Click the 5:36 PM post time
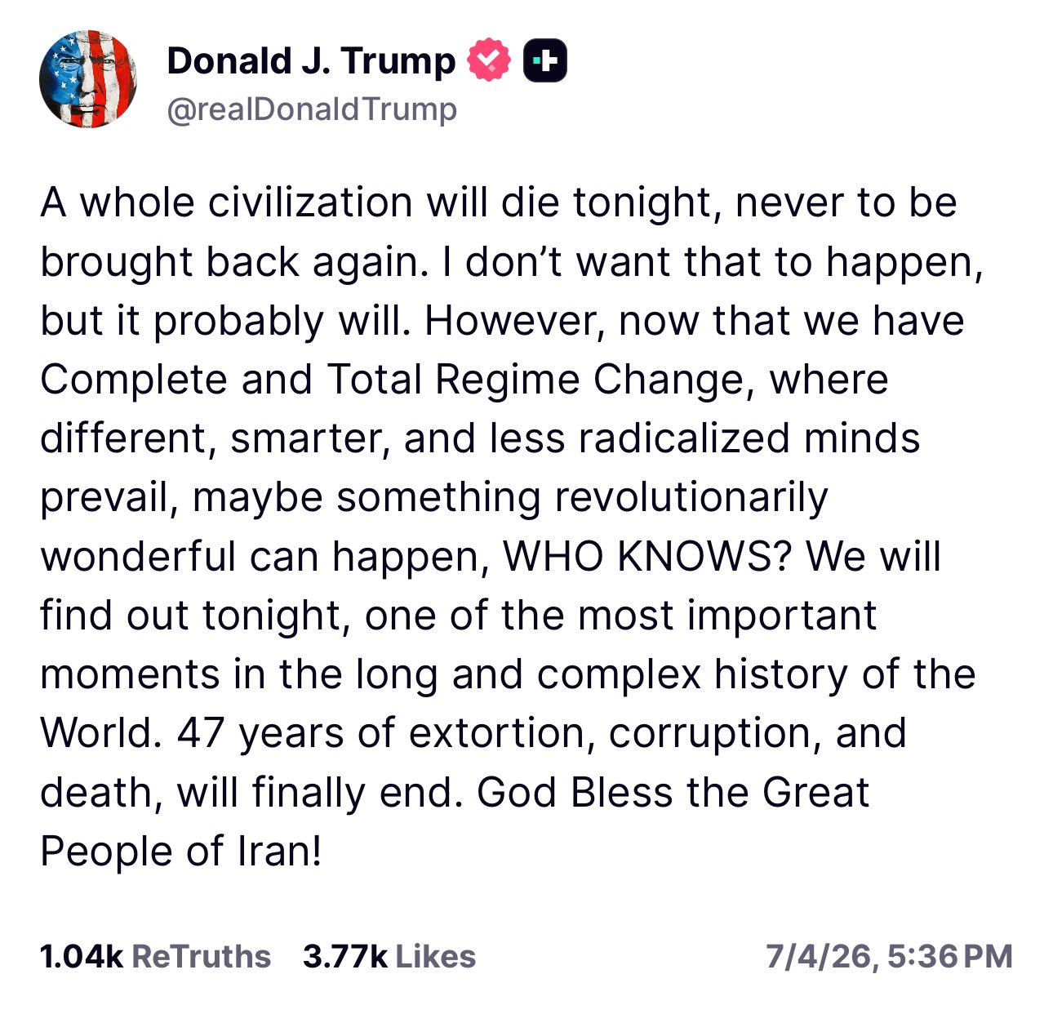 click(949, 956)
